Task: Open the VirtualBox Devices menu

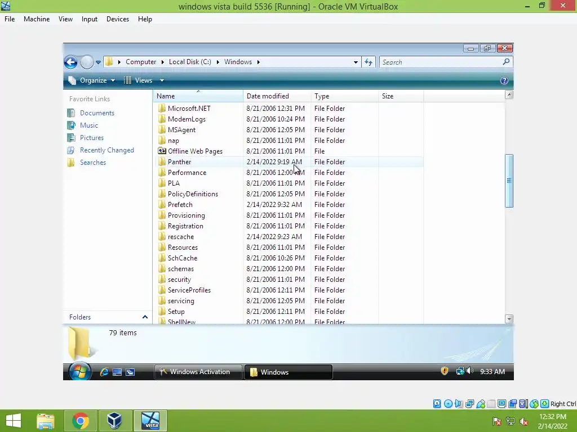Action: 117,19
